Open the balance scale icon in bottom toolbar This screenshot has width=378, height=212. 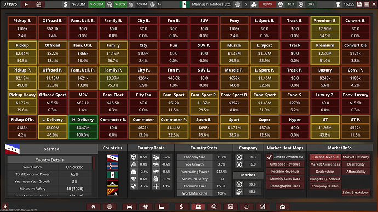(247, 207)
